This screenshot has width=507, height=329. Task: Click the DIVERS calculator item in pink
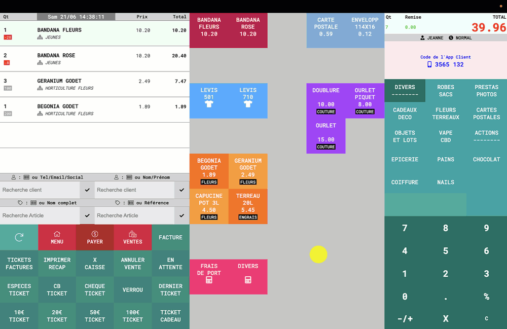[x=248, y=277]
